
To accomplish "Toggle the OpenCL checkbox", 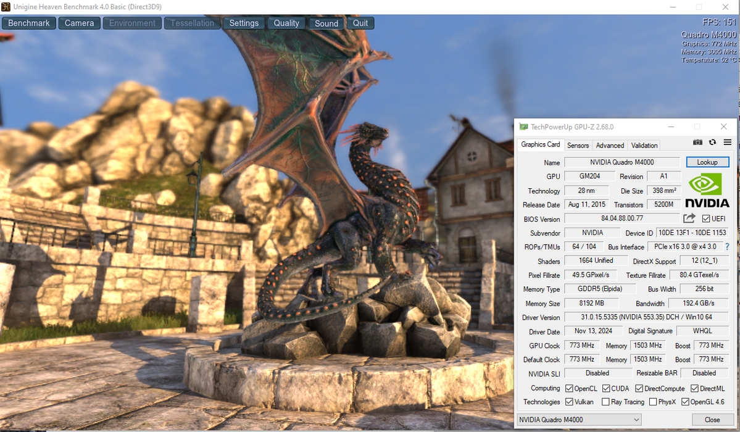I will [569, 389].
